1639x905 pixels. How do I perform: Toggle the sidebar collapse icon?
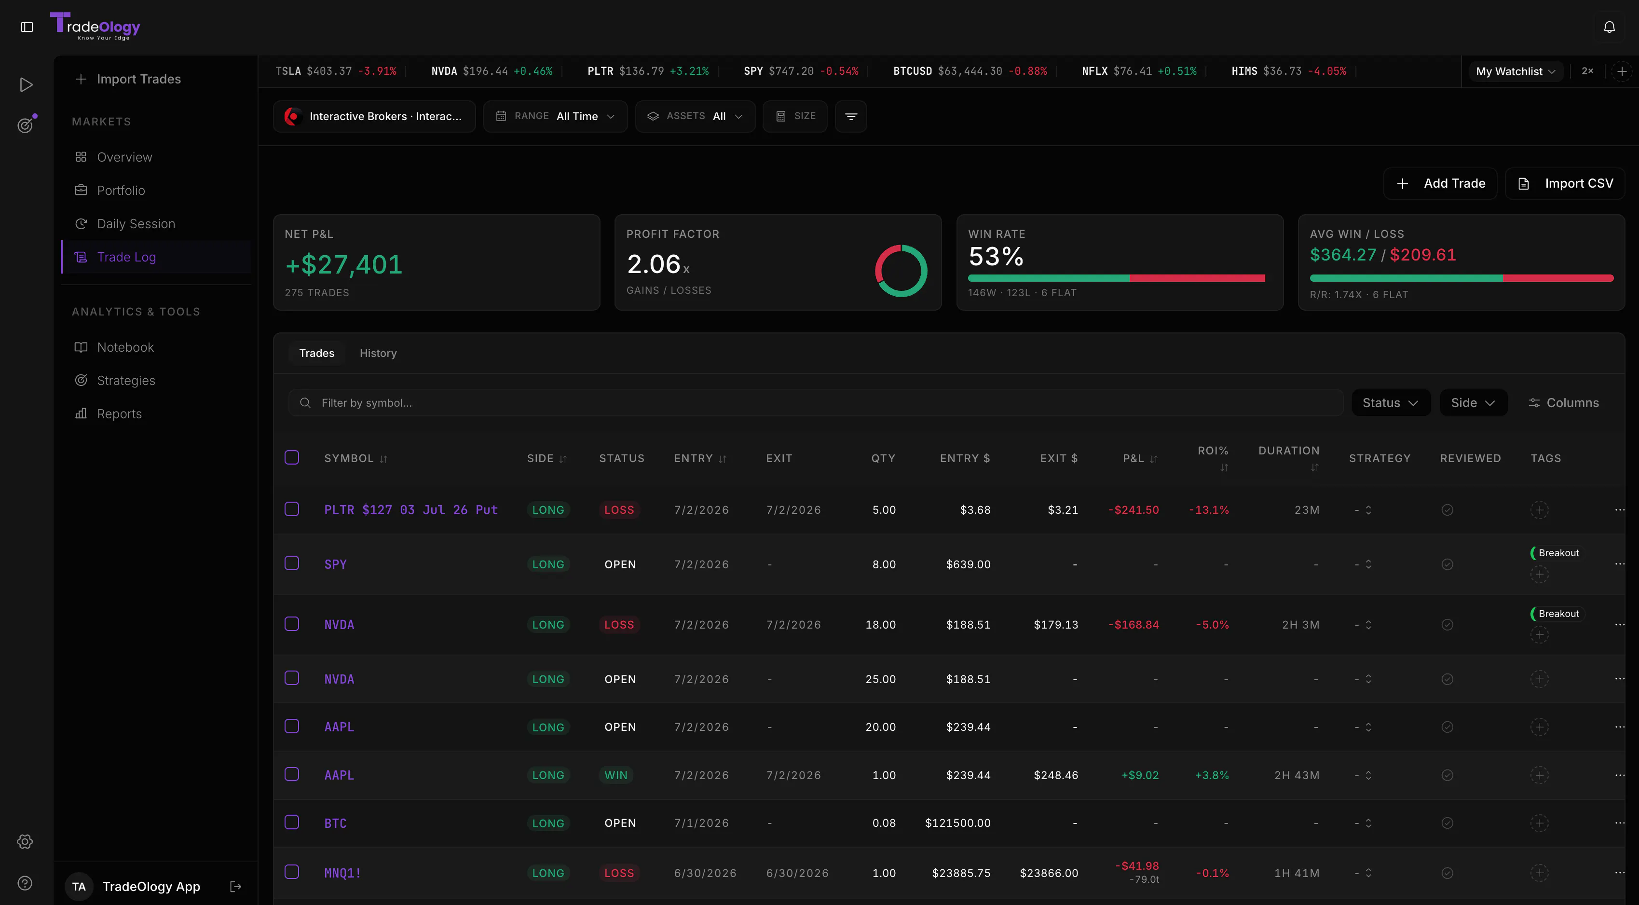click(x=27, y=27)
